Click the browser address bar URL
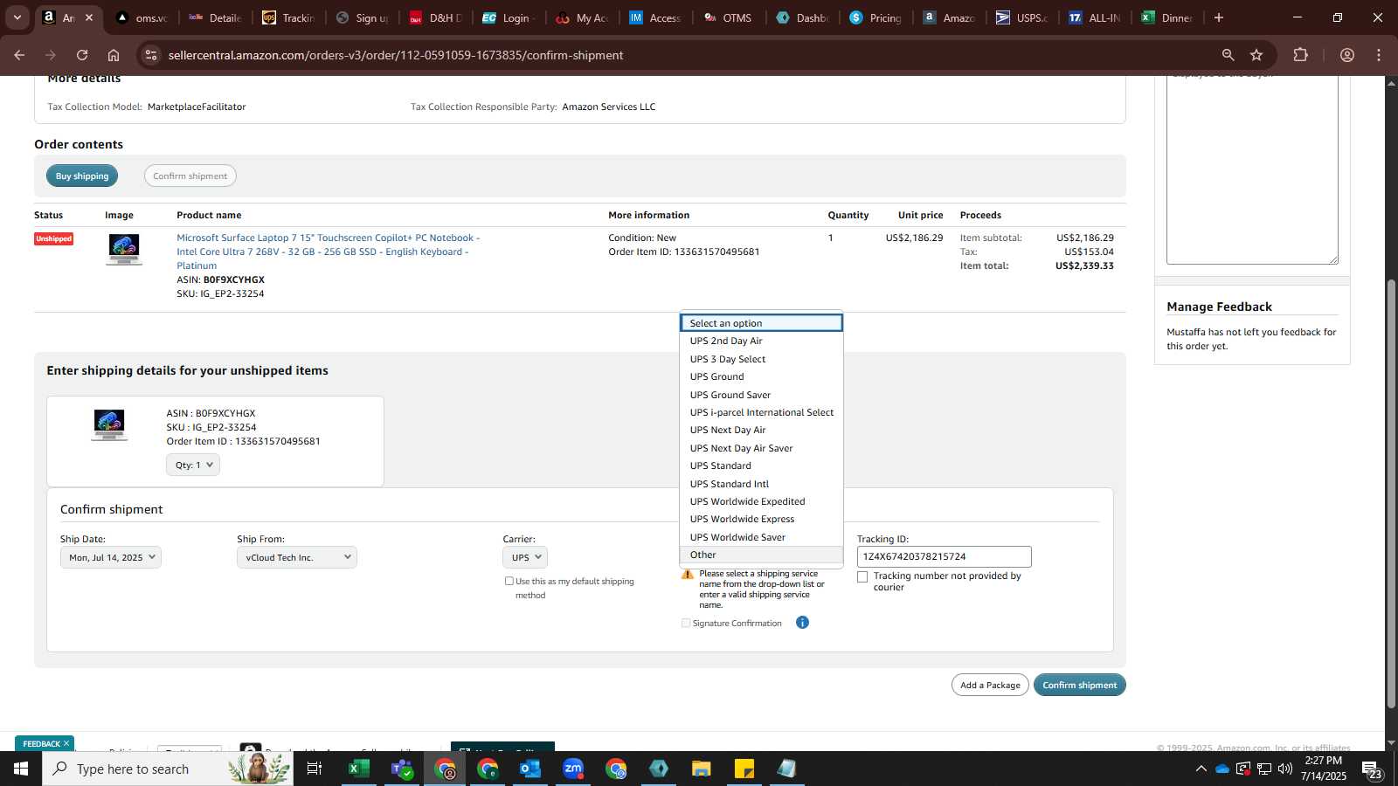This screenshot has width=1398, height=786. coord(396,55)
